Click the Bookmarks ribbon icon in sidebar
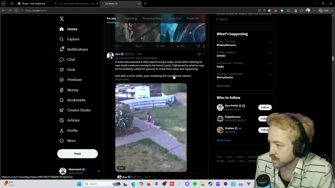This screenshot has height=188, width=335. [62, 100]
